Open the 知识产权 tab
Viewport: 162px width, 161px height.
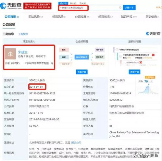point(129,17)
